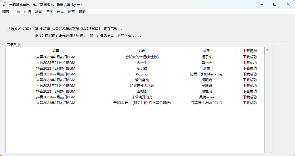
Task: Open the 精选 menu
Action: coord(6,12)
